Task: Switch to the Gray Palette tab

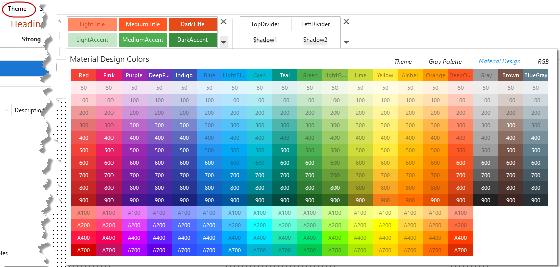Action: coord(445,62)
